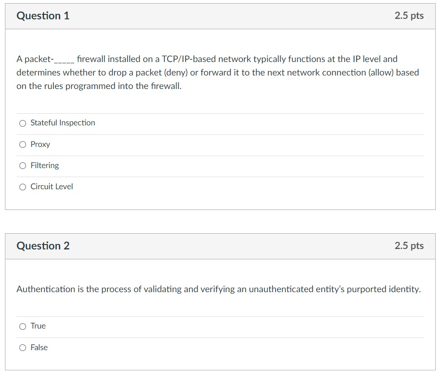
Task: Click the Stateful Inspection answer text
Action: click(x=62, y=123)
